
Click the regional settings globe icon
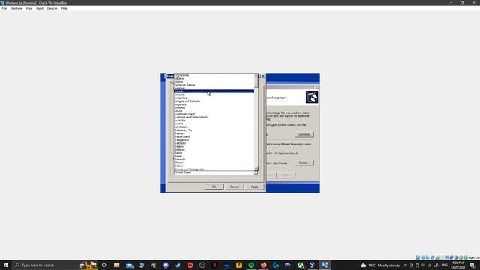(x=312, y=97)
